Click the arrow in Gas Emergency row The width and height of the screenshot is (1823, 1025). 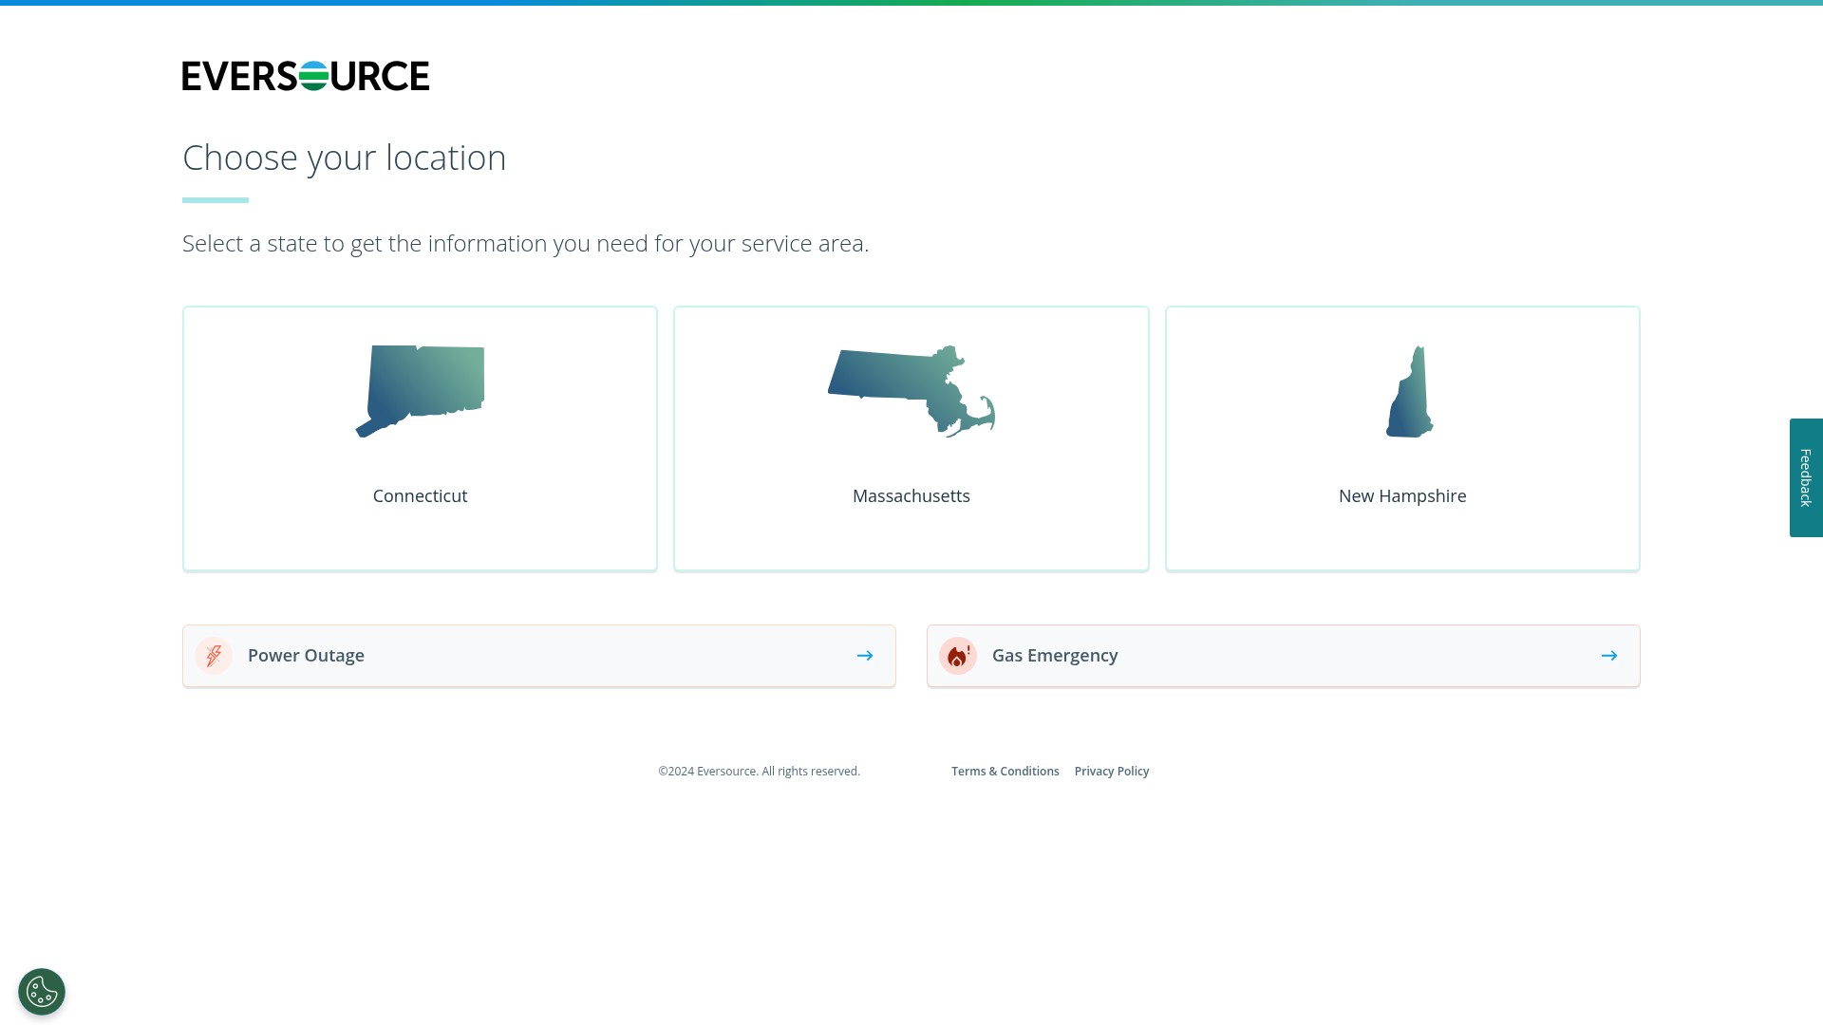(x=1609, y=656)
